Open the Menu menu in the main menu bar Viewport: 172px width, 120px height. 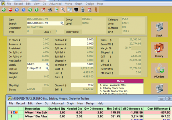68,4
